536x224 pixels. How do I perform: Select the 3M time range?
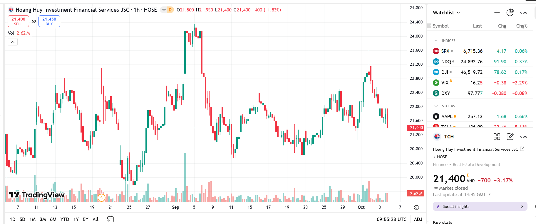43,219
